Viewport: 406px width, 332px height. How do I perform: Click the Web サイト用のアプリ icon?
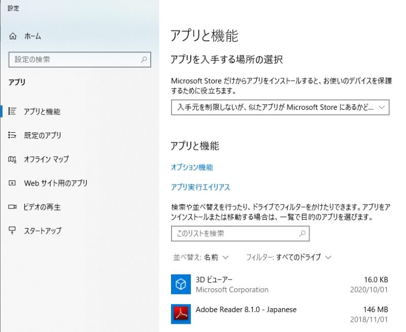pos(12,183)
